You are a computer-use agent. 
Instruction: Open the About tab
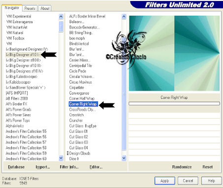click(x=45, y=8)
